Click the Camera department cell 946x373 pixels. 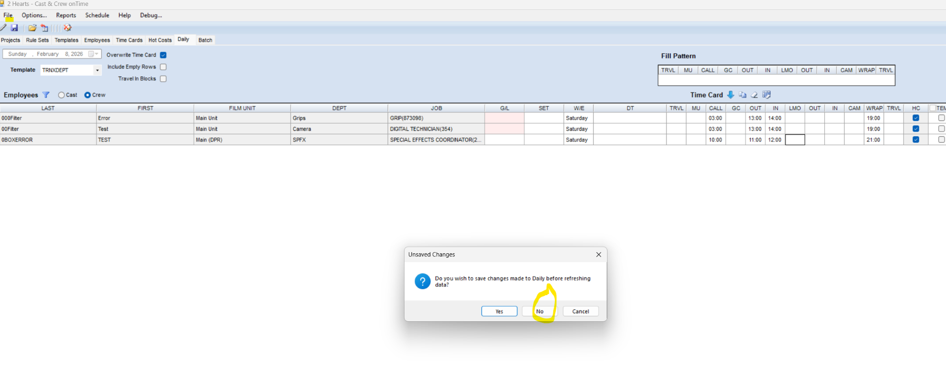[x=339, y=129]
